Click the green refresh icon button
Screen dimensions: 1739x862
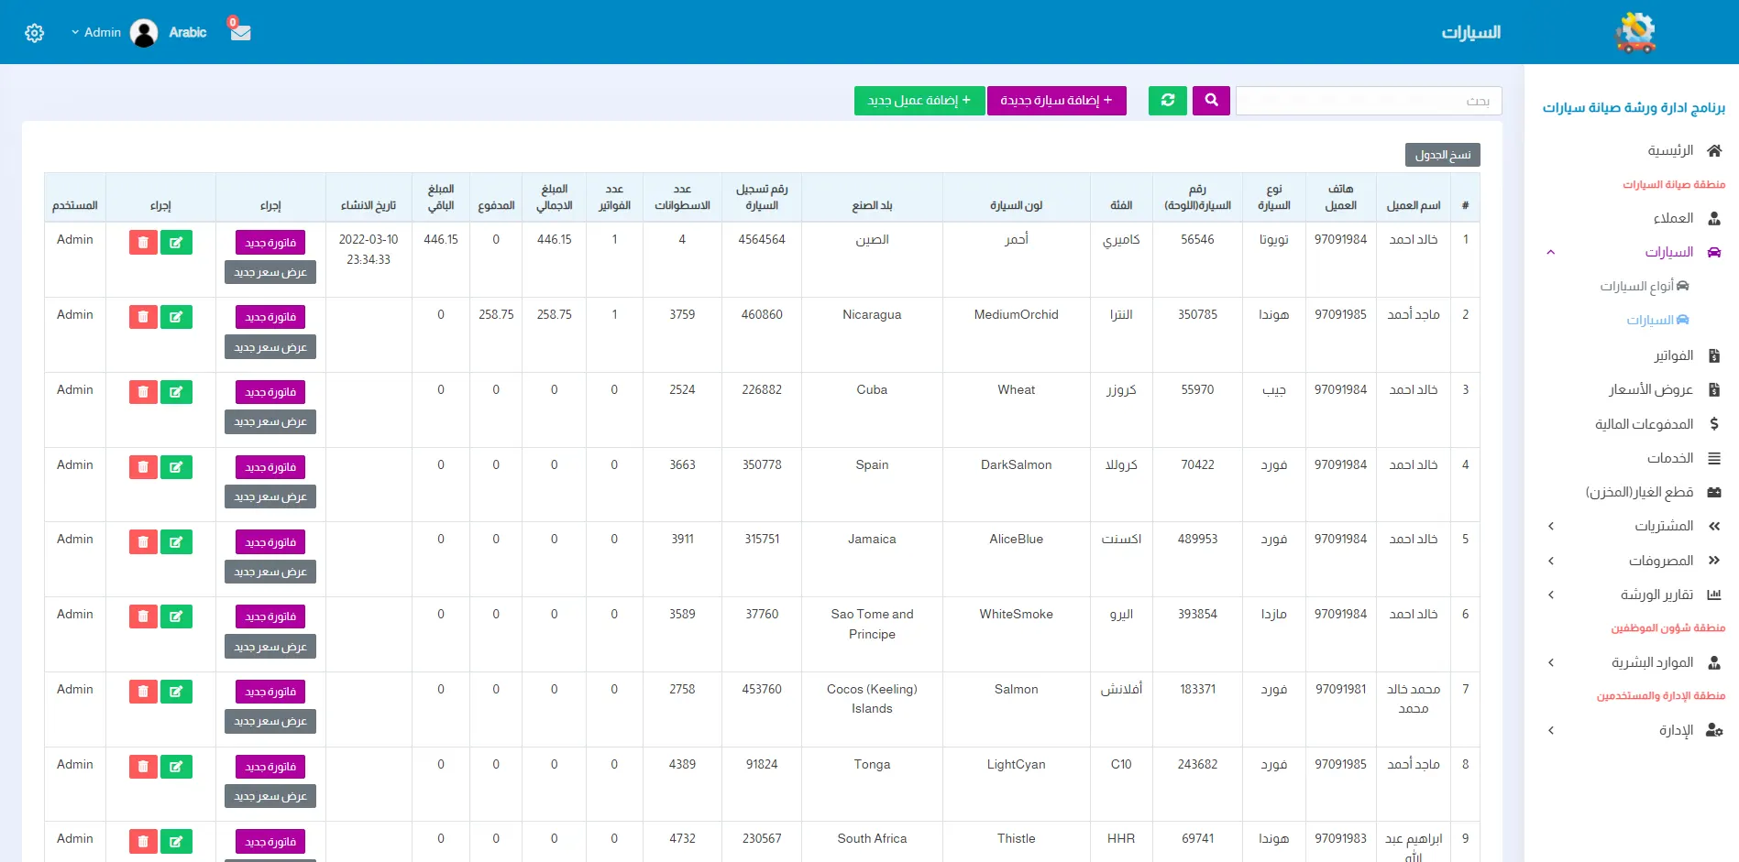1167,101
